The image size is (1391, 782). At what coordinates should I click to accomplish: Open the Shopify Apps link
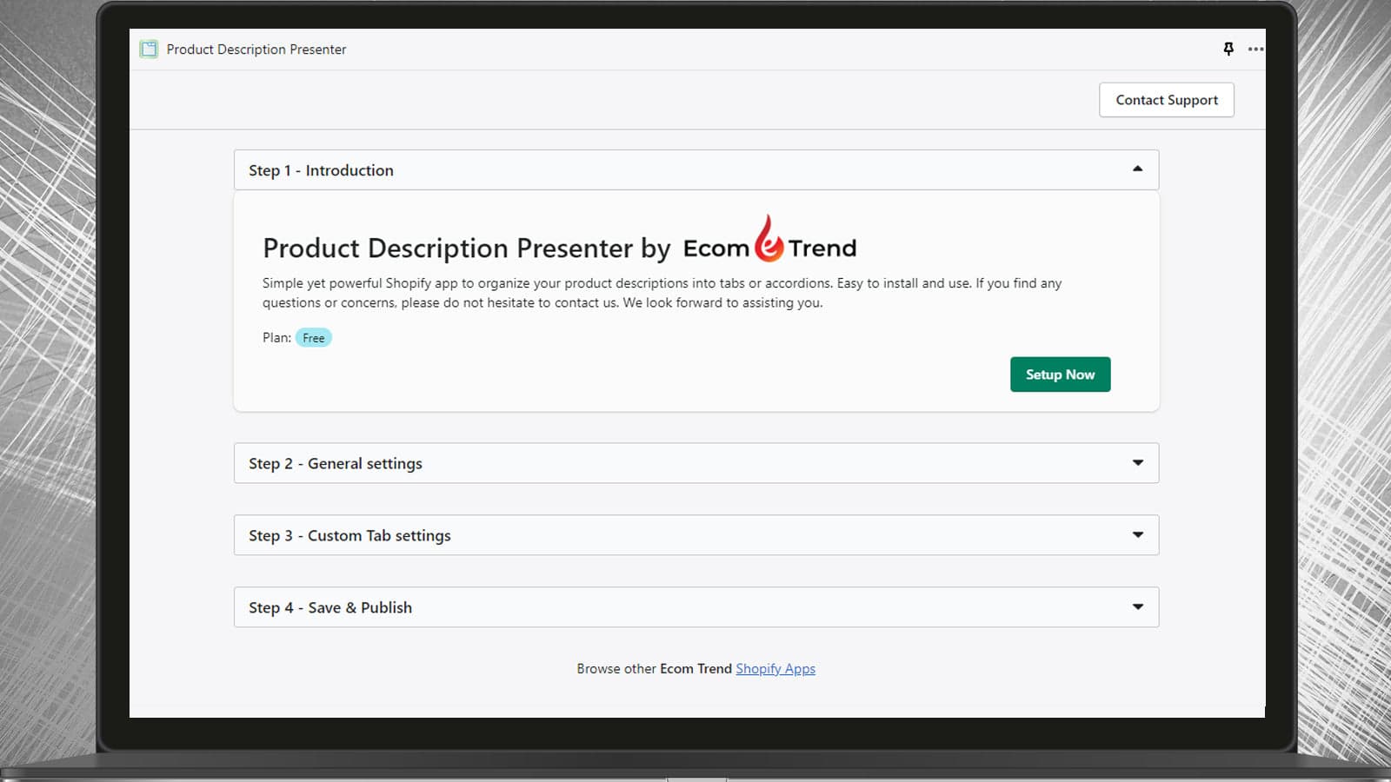(775, 668)
